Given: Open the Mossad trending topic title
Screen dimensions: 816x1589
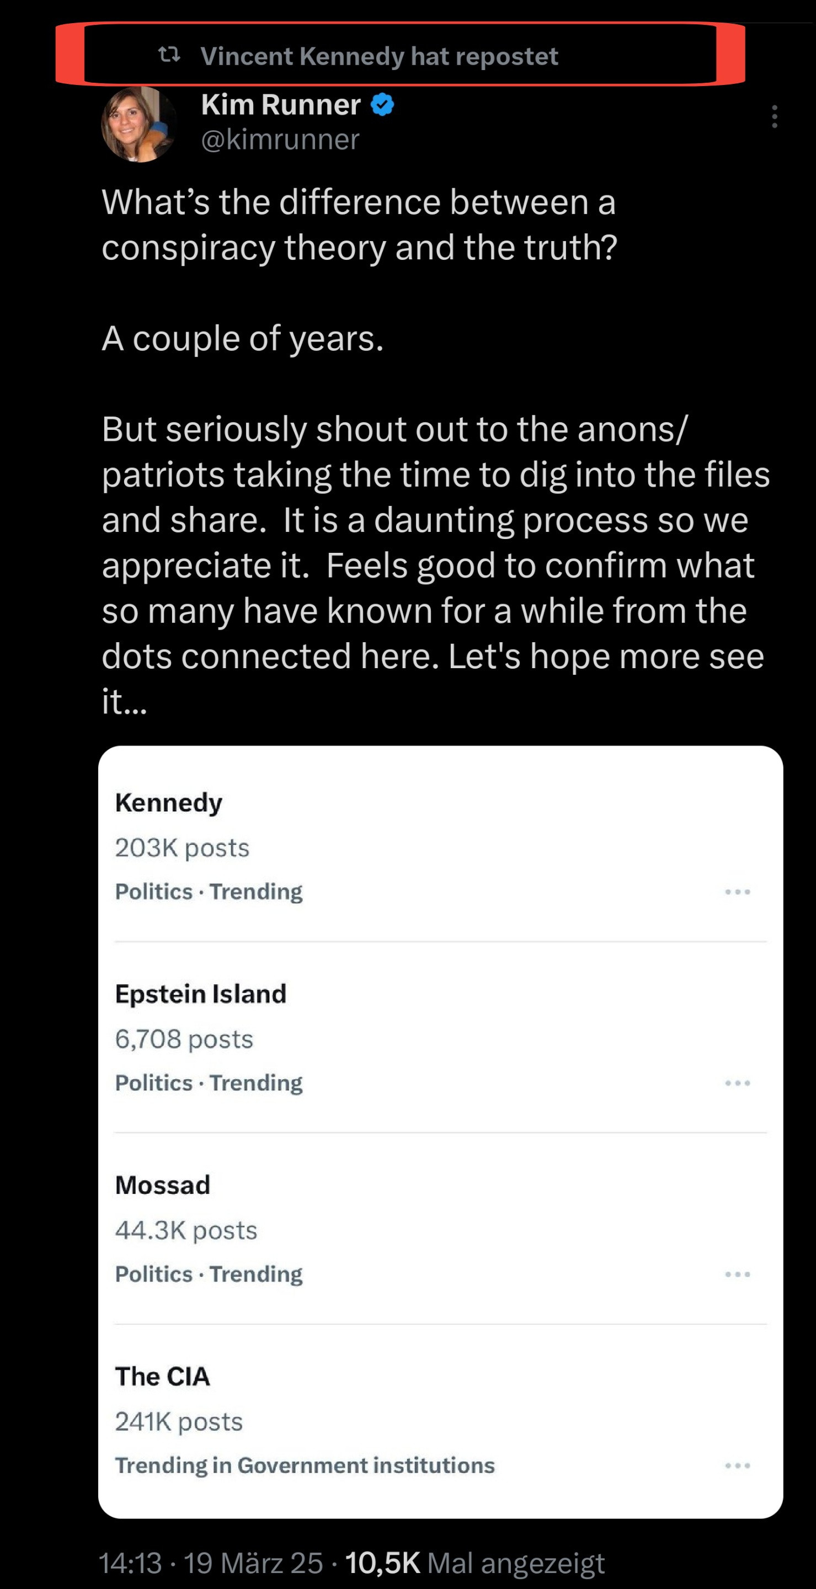Looking at the screenshot, I should 162,1185.
